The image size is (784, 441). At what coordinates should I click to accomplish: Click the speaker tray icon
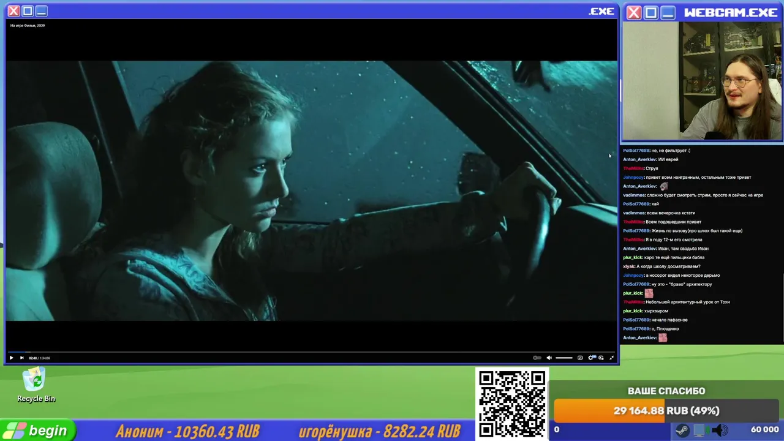(x=720, y=431)
